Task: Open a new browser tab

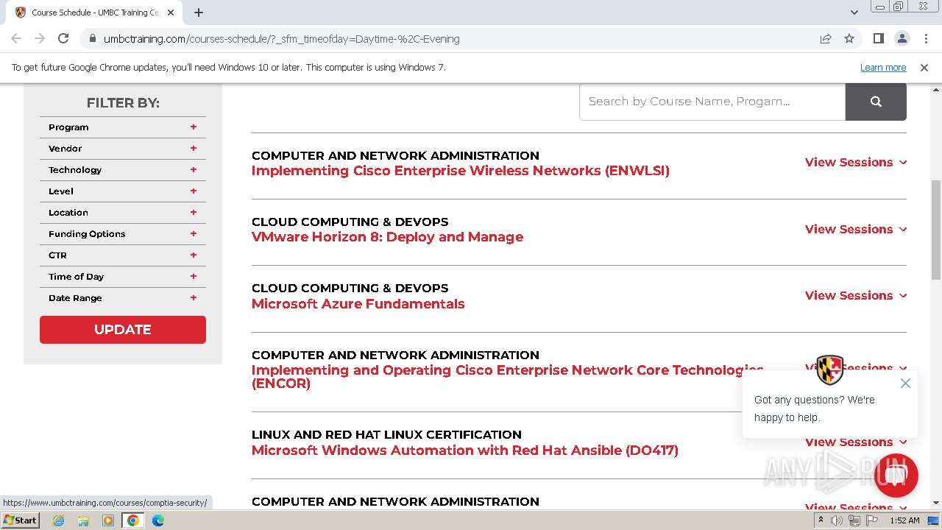Action: 199,13
